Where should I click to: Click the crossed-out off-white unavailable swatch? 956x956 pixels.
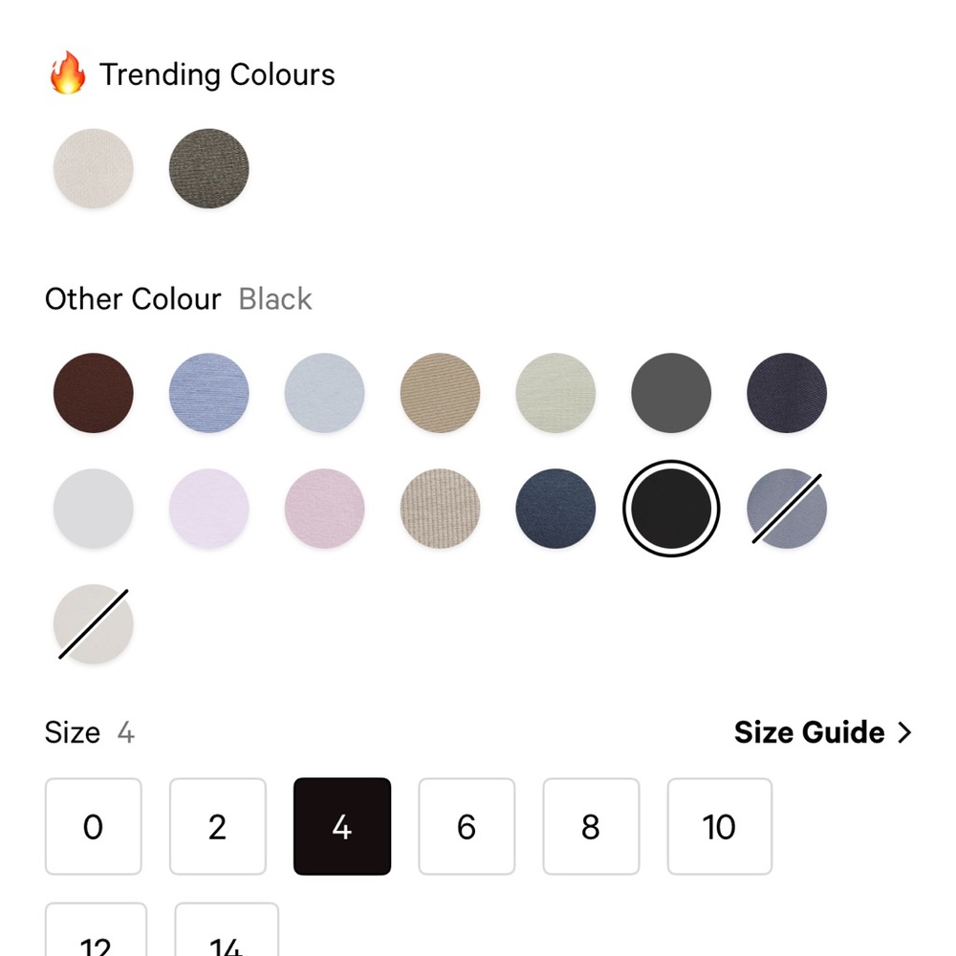[94, 624]
